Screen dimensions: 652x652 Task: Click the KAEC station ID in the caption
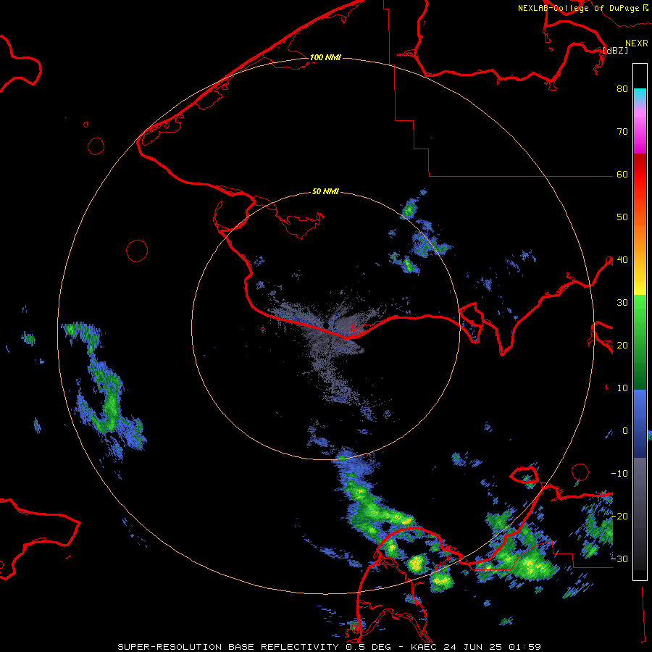[425, 647]
